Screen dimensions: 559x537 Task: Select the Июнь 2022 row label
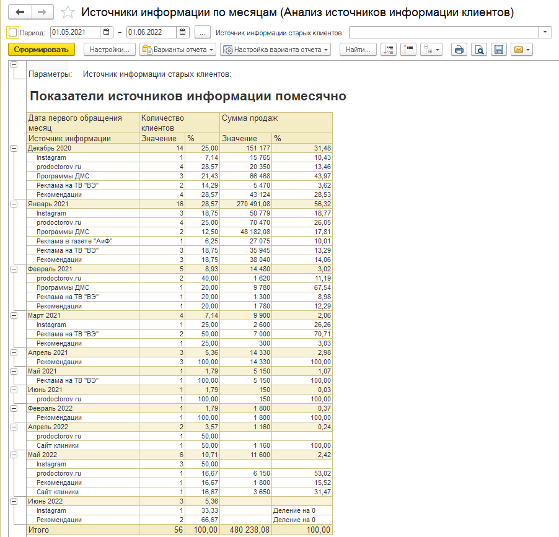pos(45,501)
